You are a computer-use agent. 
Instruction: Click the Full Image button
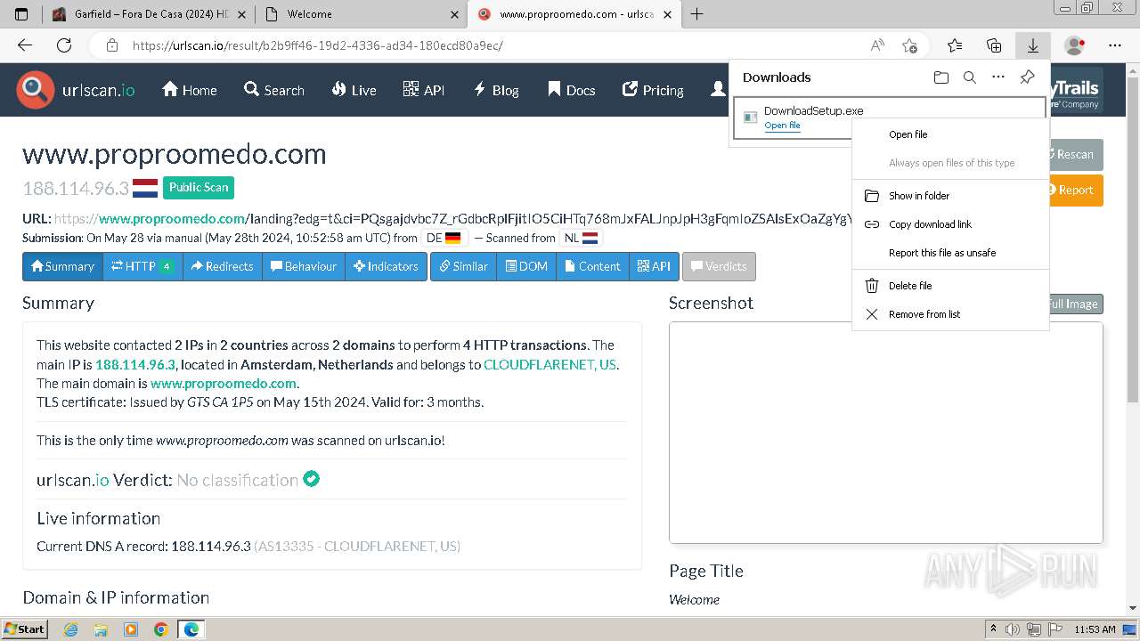point(1075,304)
